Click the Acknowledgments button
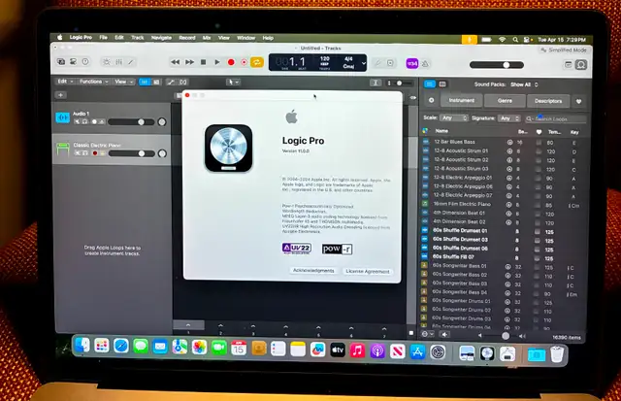This screenshot has width=621, height=401. [x=313, y=271]
